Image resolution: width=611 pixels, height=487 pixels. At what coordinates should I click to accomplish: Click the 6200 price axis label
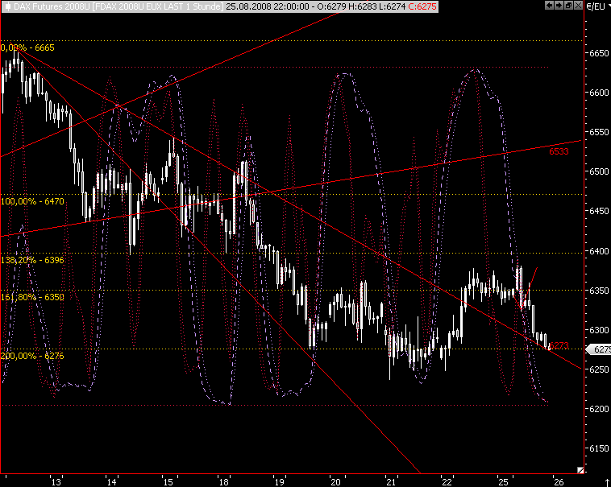tap(599, 409)
